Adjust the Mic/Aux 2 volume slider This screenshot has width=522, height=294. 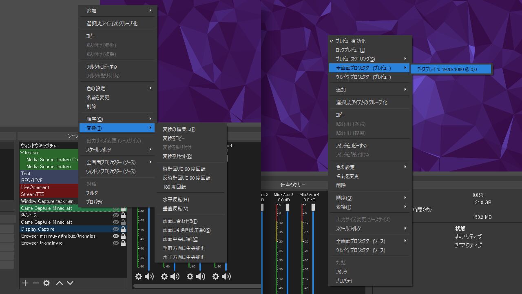[x=261, y=207]
